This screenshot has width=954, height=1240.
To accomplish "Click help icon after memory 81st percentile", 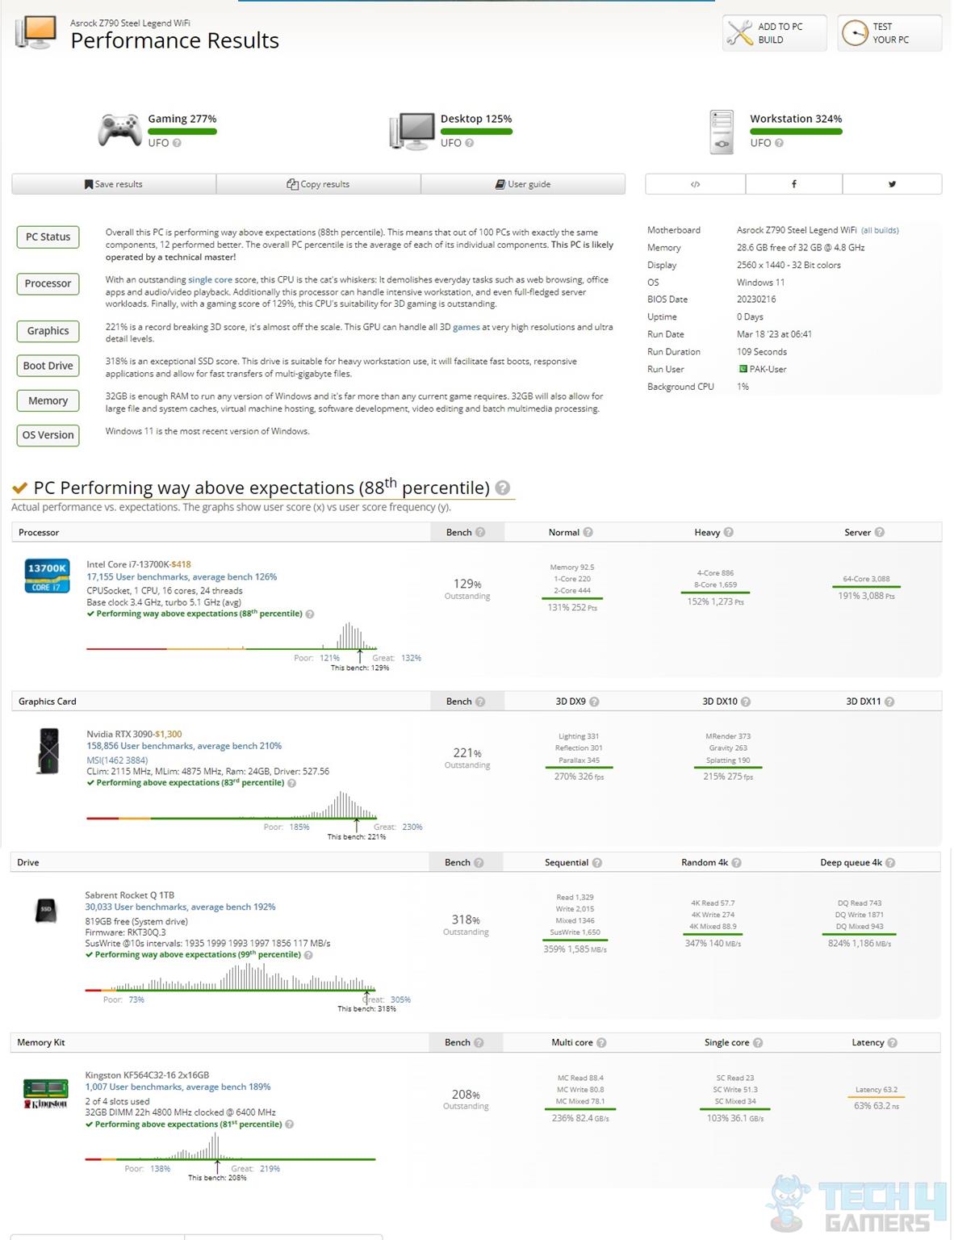I will [289, 1125].
